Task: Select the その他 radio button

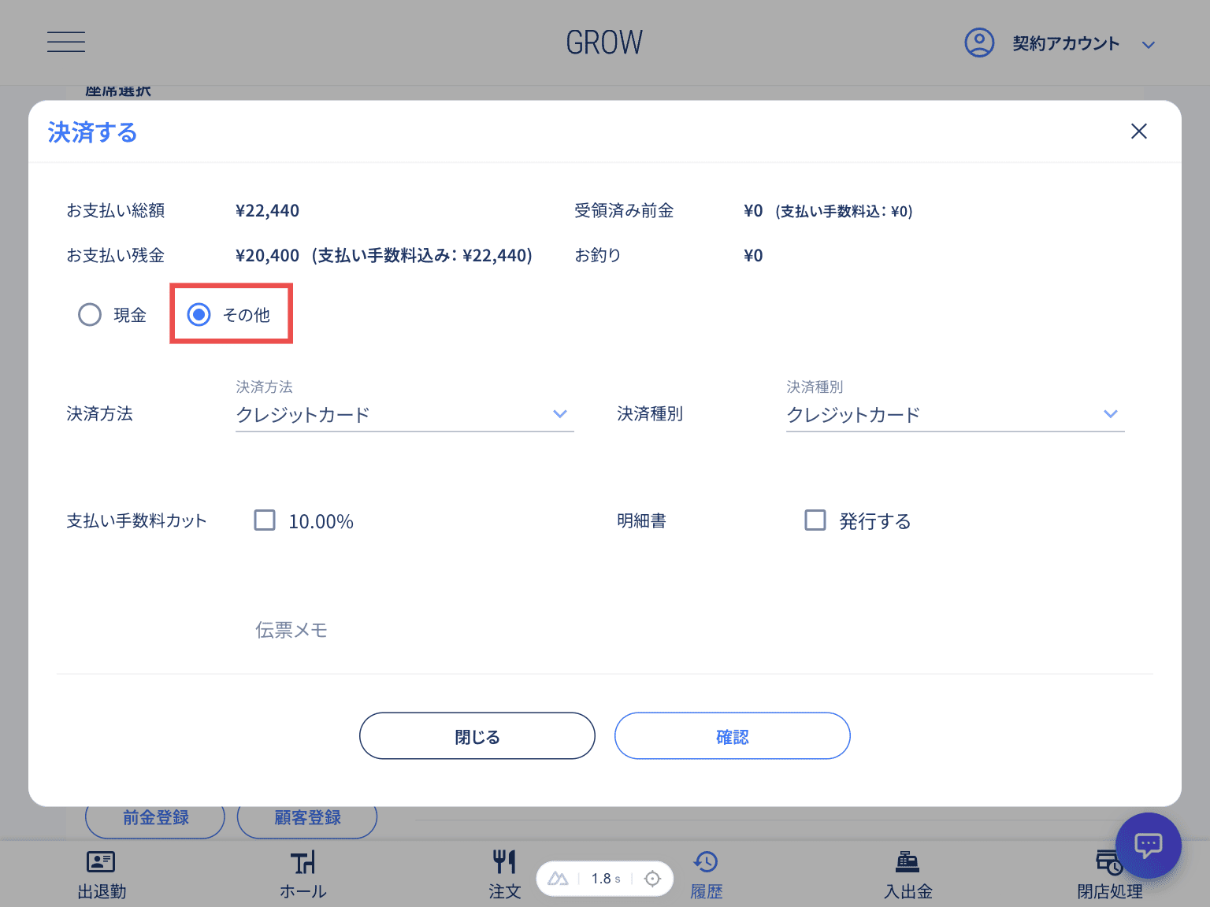Action: tap(199, 315)
